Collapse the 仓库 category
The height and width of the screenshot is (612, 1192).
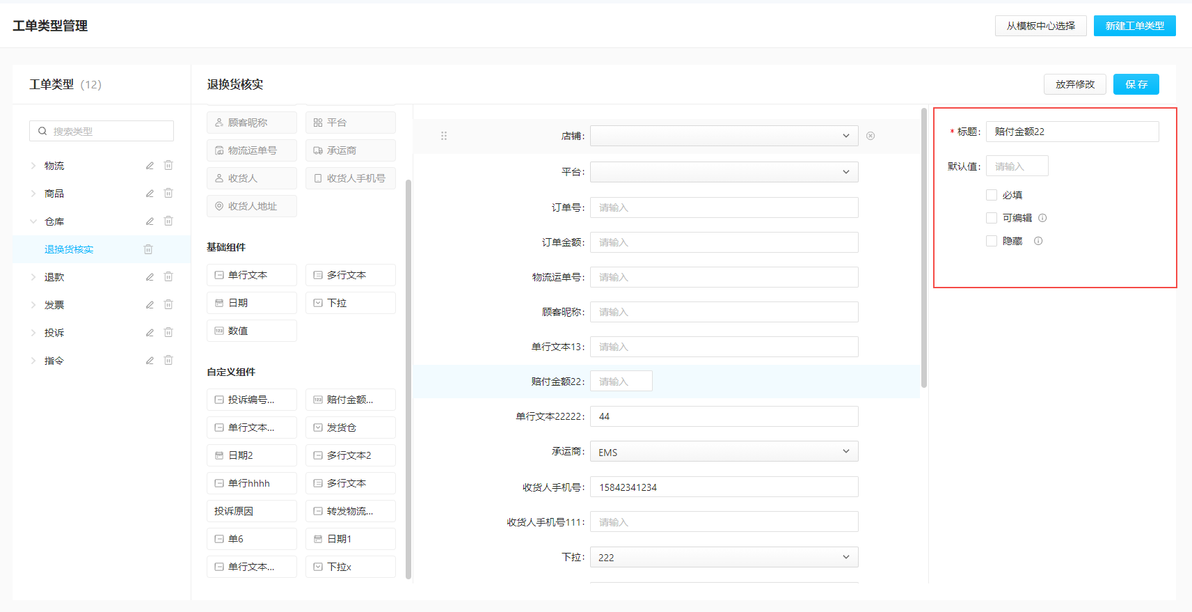(33, 221)
